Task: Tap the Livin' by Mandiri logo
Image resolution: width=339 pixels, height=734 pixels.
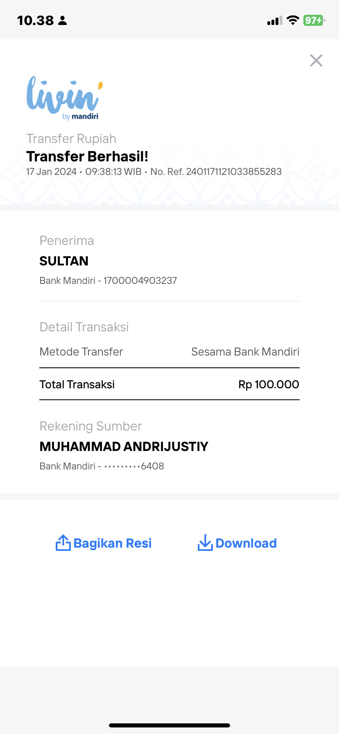Action: point(64,98)
